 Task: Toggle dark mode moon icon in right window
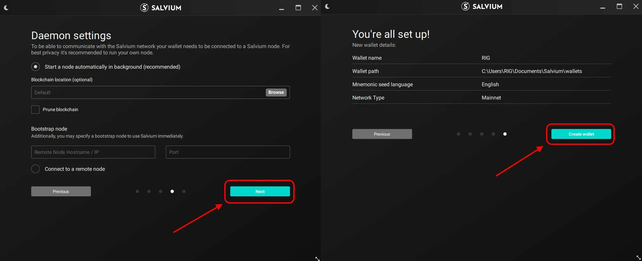point(327,6)
